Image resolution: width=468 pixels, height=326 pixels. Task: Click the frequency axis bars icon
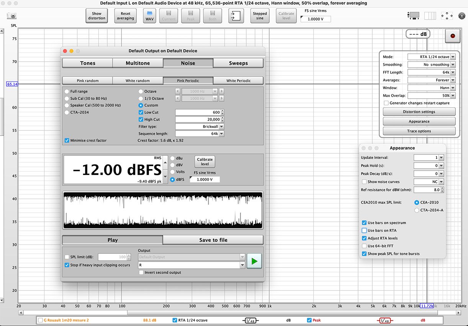tap(430, 16)
